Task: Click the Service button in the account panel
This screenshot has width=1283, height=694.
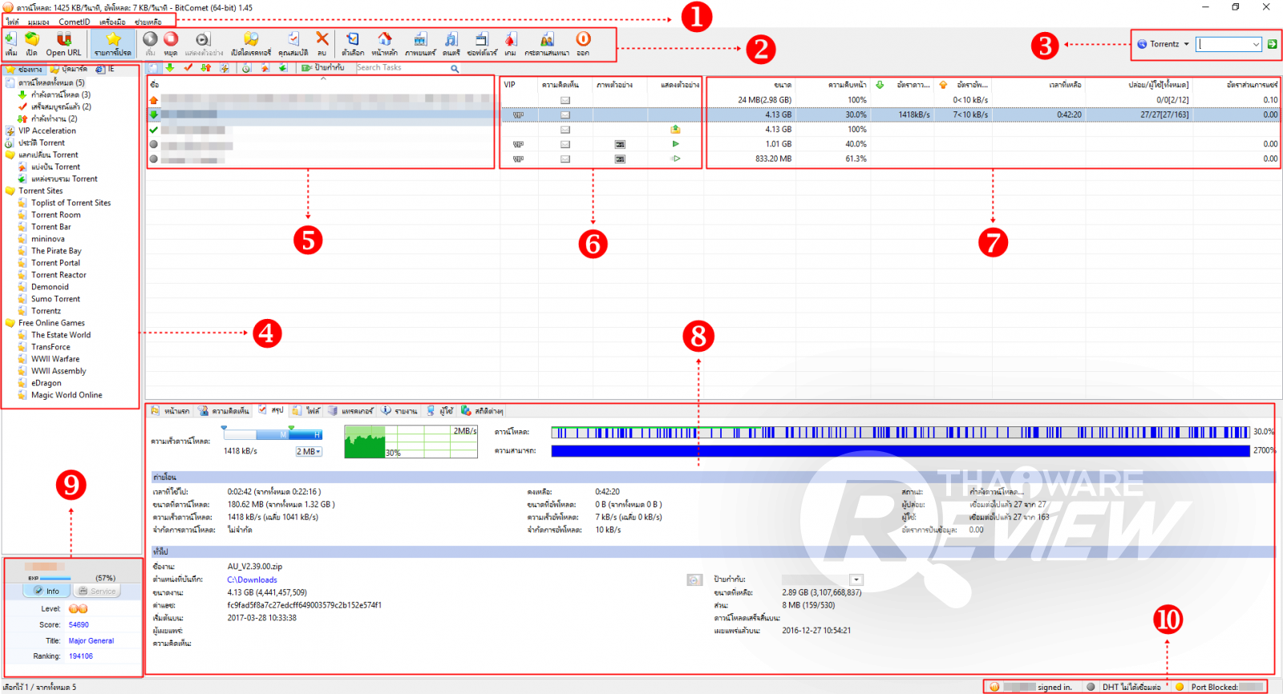Action: pos(97,591)
